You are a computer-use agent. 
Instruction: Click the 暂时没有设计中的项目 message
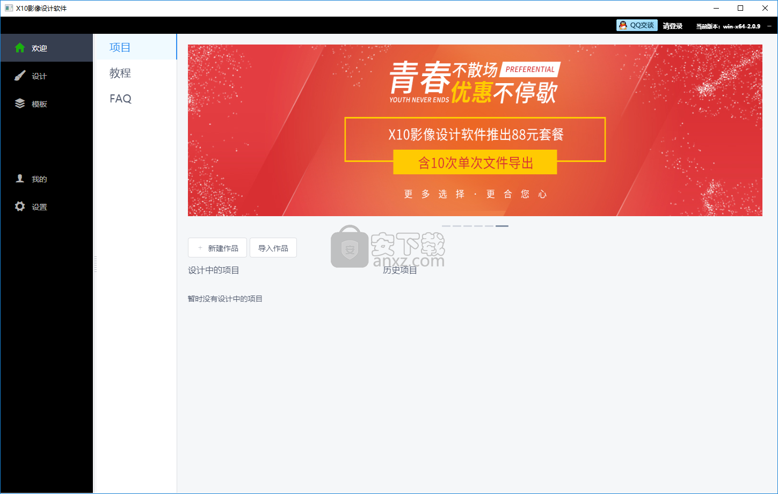pyautogui.click(x=225, y=299)
